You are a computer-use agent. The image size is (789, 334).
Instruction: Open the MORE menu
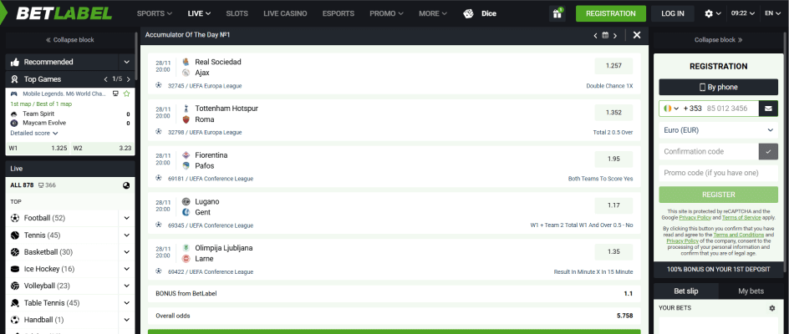[x=433, y=13]
